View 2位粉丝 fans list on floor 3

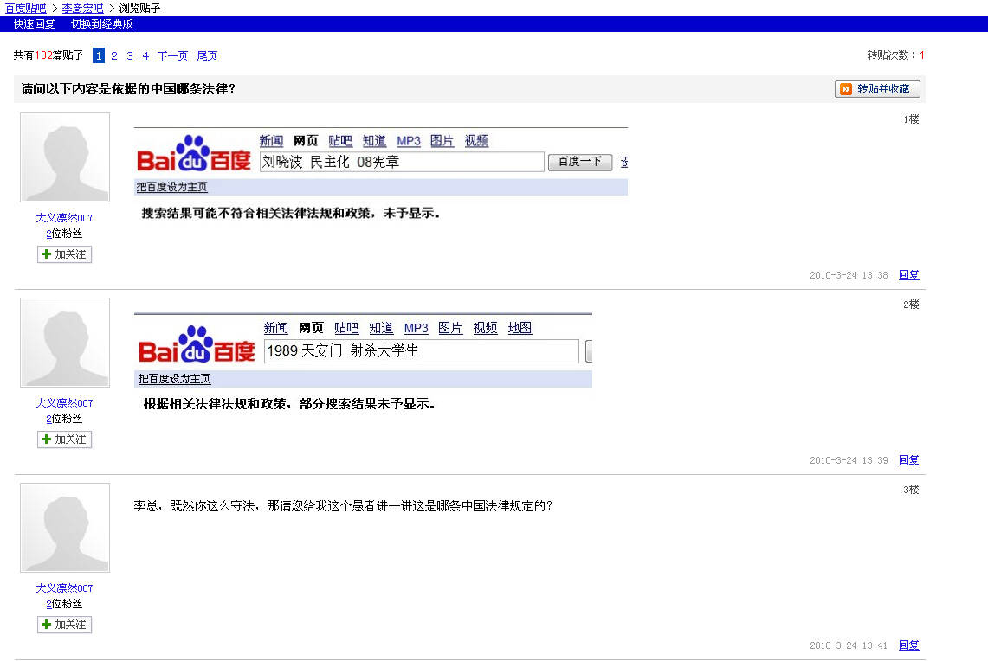tap(64, 604)
